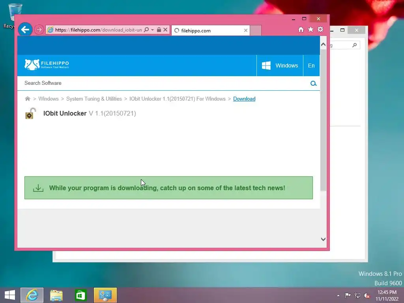Open the Action Center flag icon
The image size is (404, 303).
pyautogui.click(x=348, y=295)
